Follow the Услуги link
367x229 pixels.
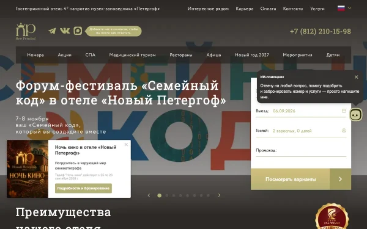317,9
